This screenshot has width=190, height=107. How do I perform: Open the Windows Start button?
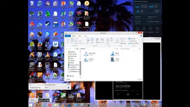tap(31, 105)
